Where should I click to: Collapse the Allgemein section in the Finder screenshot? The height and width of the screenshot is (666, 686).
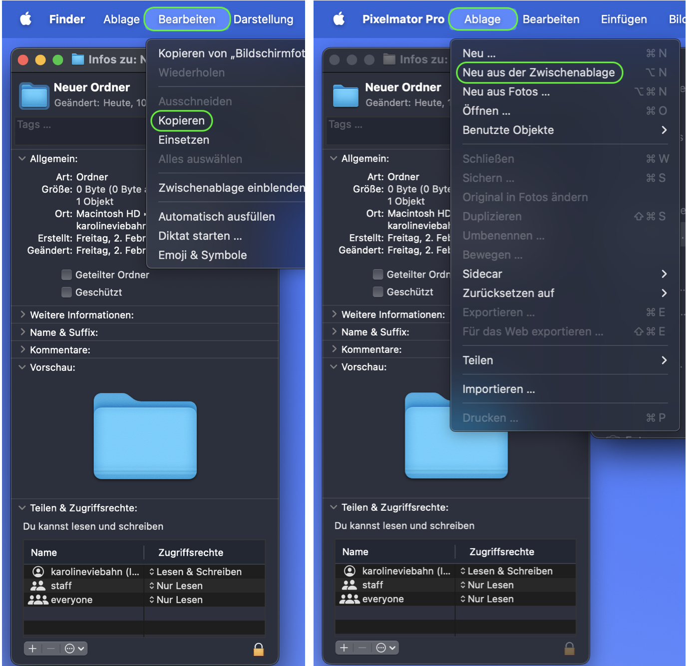[x=22, y=158]
